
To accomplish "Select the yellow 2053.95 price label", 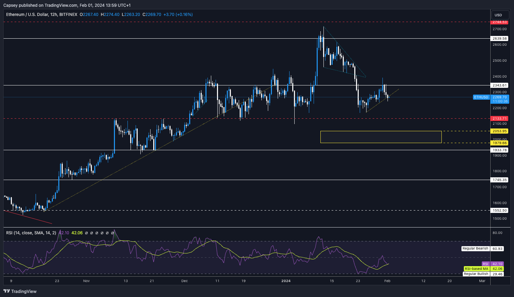I will 500,131.
